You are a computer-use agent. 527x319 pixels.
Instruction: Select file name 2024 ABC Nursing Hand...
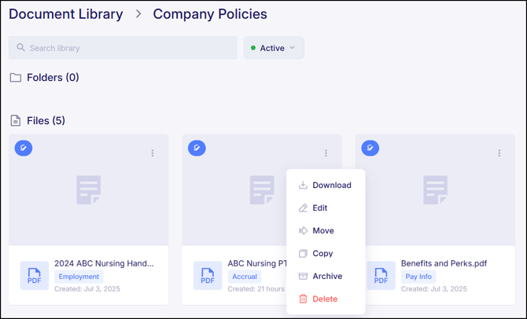[x=104, y=263]
